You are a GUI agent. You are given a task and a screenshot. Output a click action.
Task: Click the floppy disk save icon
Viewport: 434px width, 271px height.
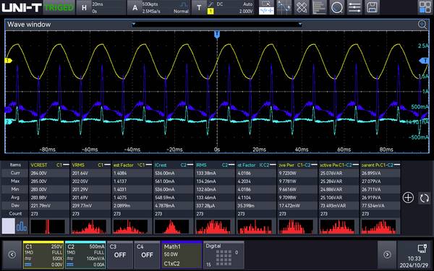(x=372, y=7)
